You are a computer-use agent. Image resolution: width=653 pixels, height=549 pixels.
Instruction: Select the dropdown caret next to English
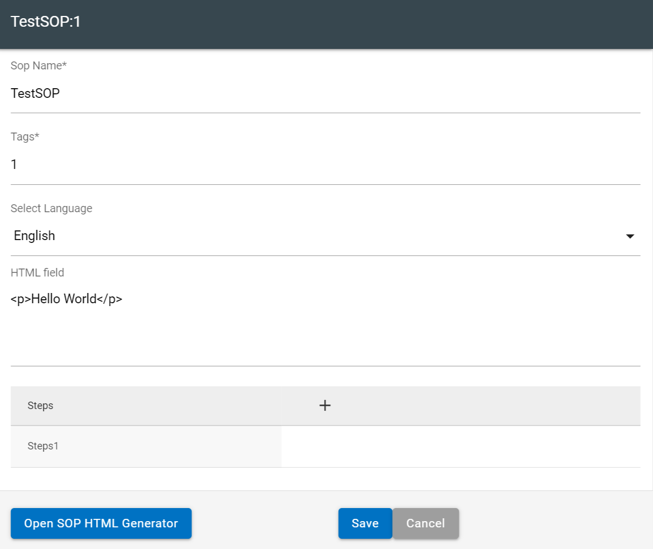click(x=630, y=236)
